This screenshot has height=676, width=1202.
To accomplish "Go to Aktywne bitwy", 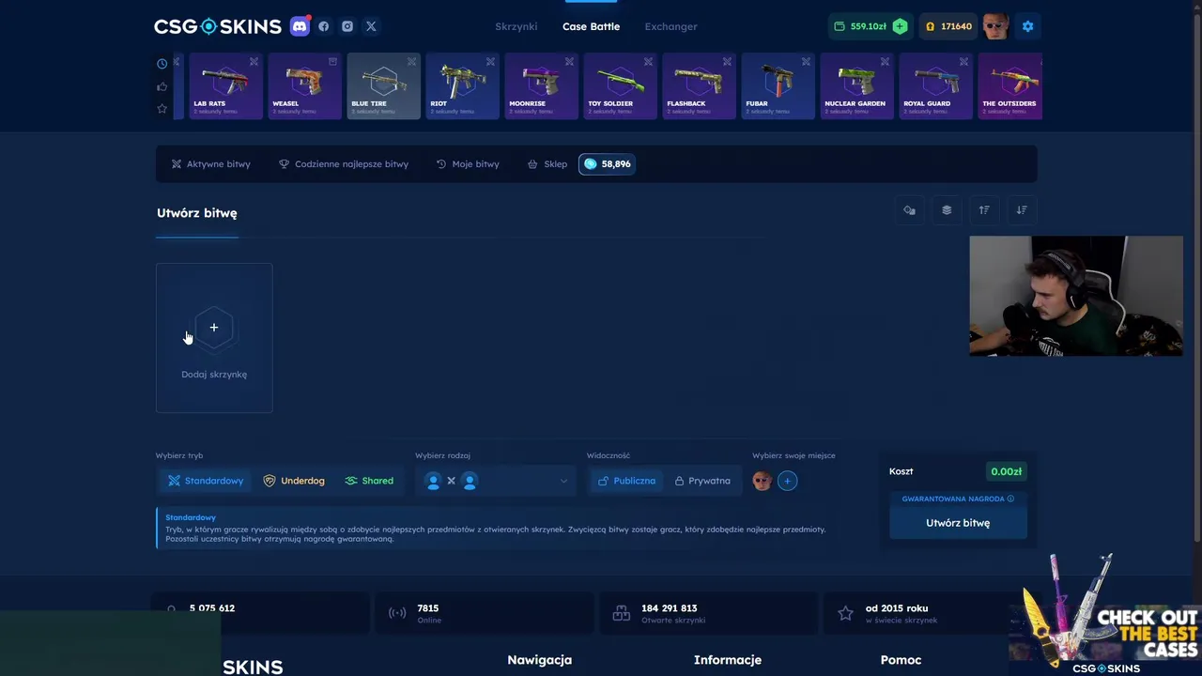I will [x=210, y=164].
